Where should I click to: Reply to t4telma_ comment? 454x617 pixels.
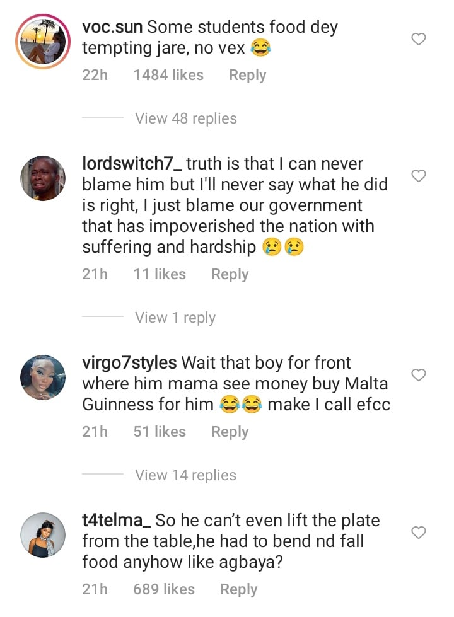coord(238,589)
